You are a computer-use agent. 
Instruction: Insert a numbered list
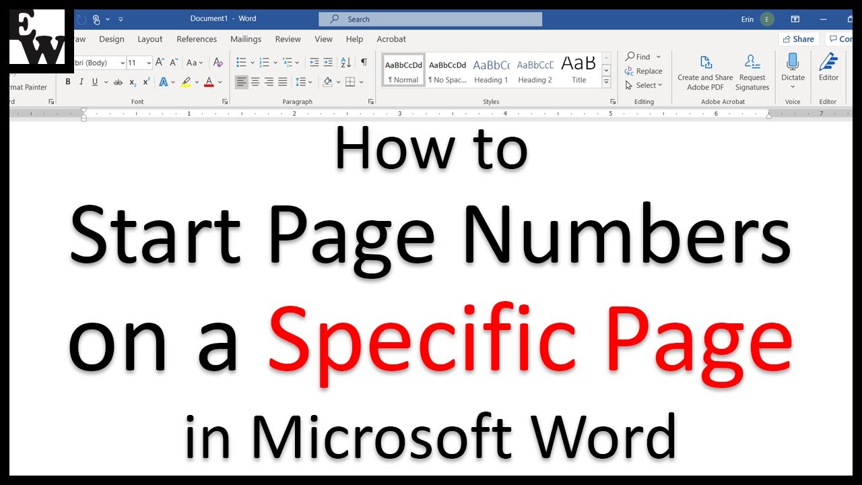(265, 63)
